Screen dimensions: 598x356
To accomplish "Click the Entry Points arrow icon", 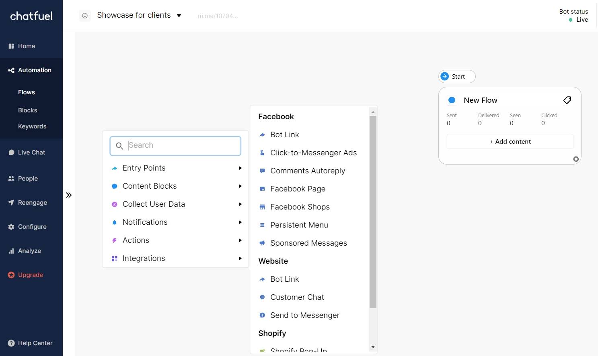I will point(115,169).
